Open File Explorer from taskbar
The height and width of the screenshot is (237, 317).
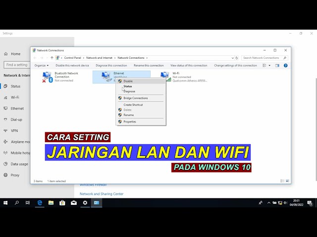(51, 203)
